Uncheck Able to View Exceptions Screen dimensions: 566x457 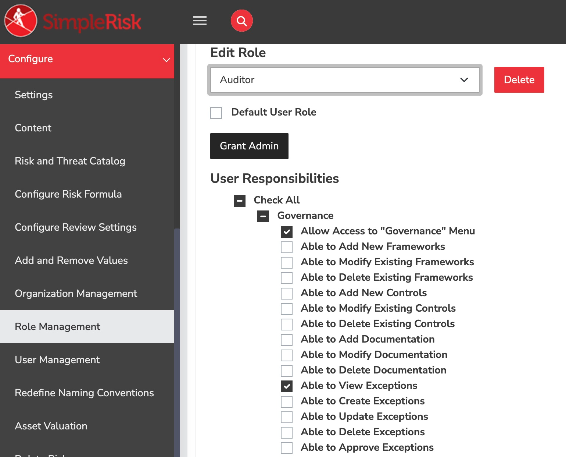click(x=286, y=386)
